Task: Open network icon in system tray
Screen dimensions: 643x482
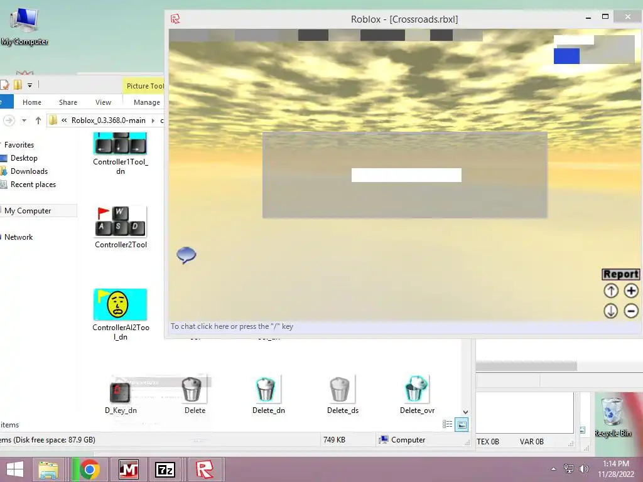Action: [x=569, y=468]
